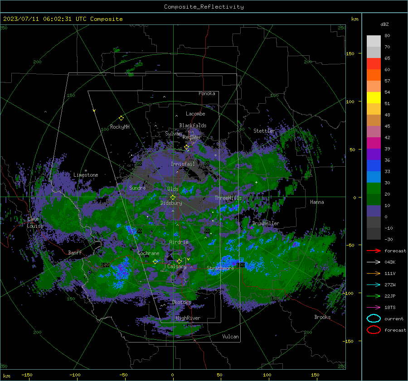This screenshot has width=408, height=381.
Task: Click the ThreeHills label
Action: point(228,198)
